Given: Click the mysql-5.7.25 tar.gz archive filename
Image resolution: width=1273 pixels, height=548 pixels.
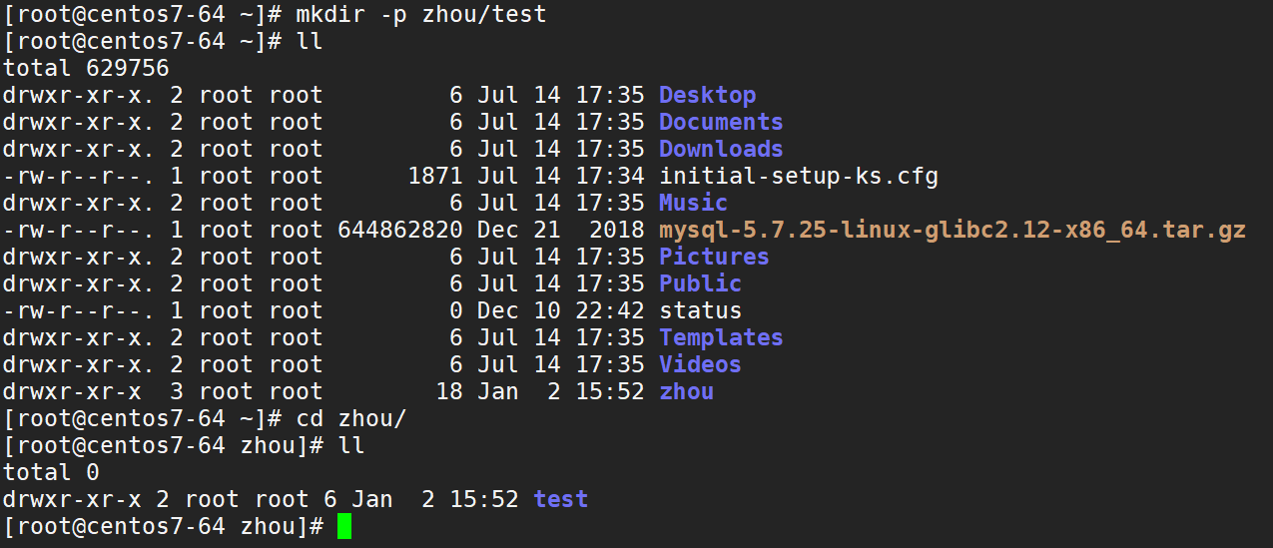Looking at the screenshot, I should click(x=952, y=231).
